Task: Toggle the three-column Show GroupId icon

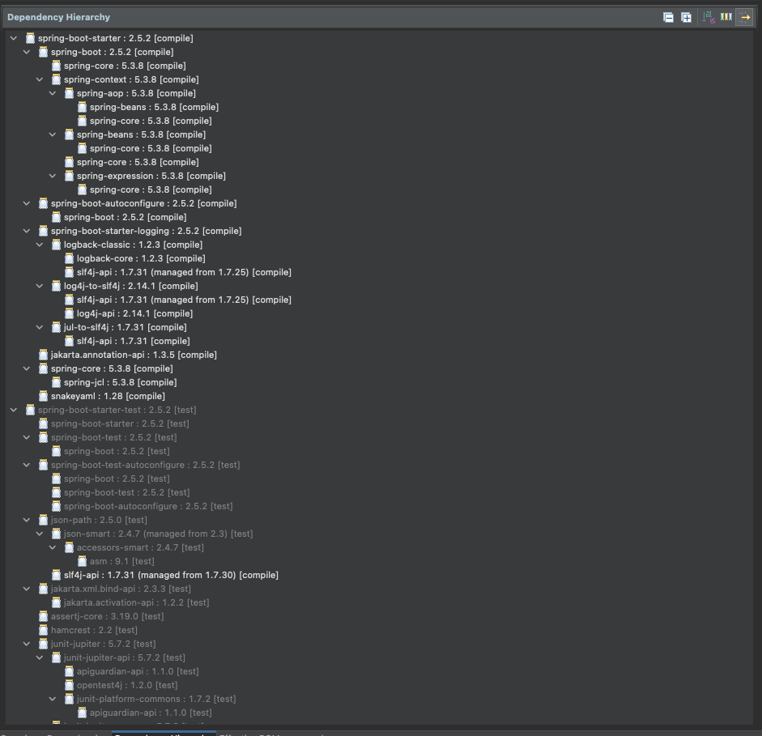Action: pyautogui.click(x=726, y=17)
